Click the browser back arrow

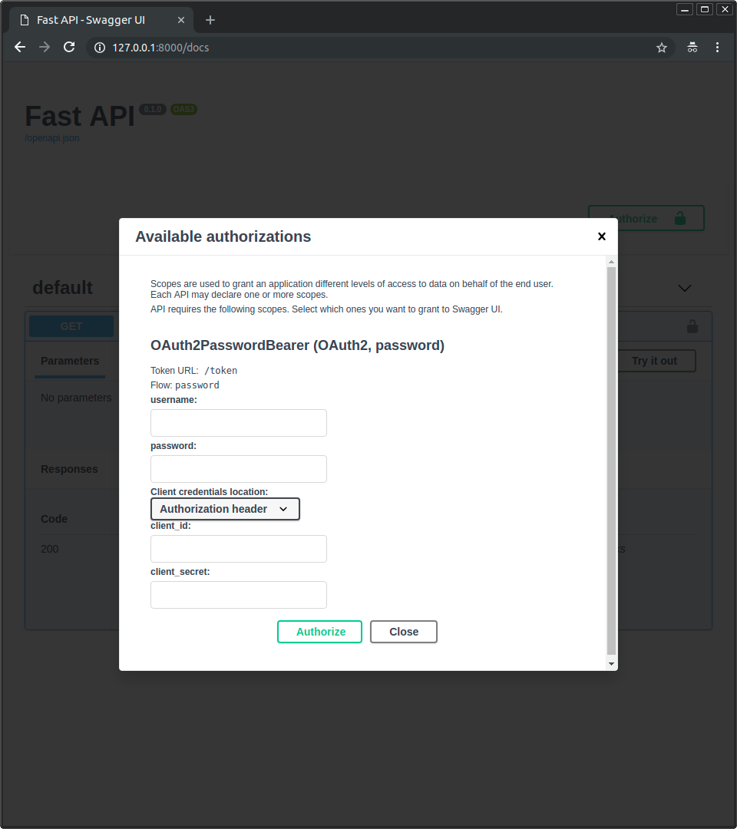[20, 48]
